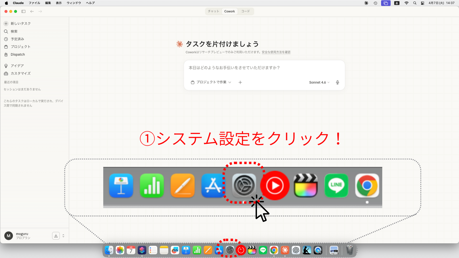
Task: Click the plus attachment button
Action: [240, 82]
